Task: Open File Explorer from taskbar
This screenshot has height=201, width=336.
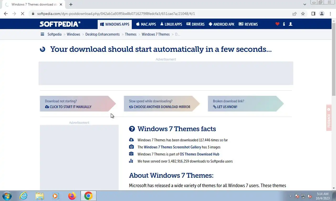Action: [x=40, y=196]
